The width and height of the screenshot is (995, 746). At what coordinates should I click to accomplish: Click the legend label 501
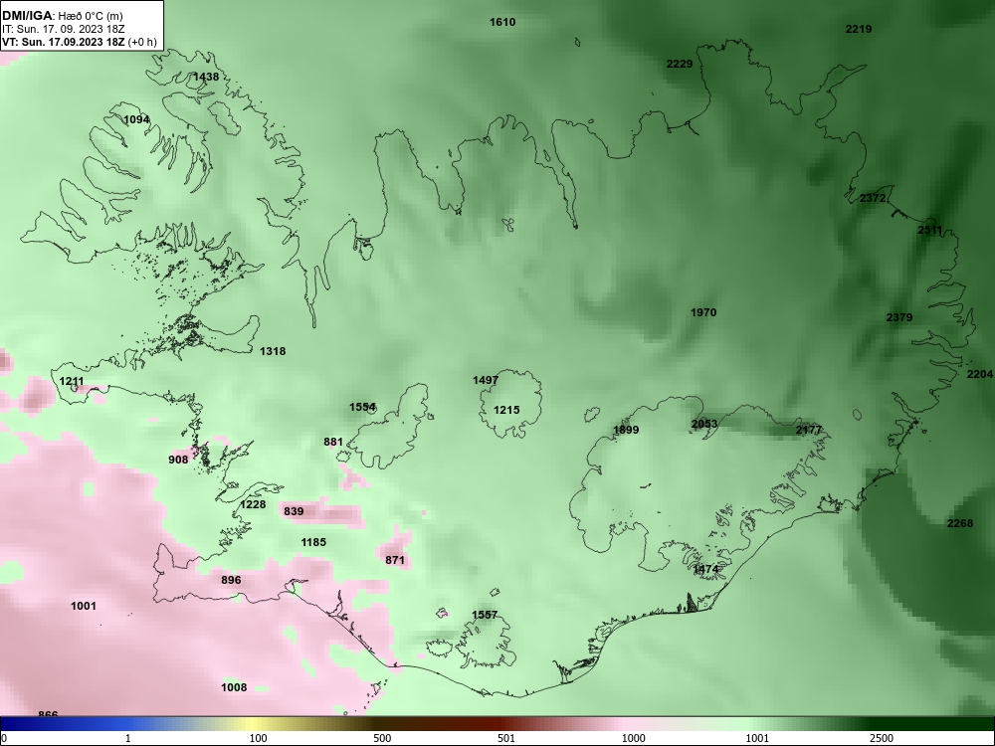coord(506,738)
